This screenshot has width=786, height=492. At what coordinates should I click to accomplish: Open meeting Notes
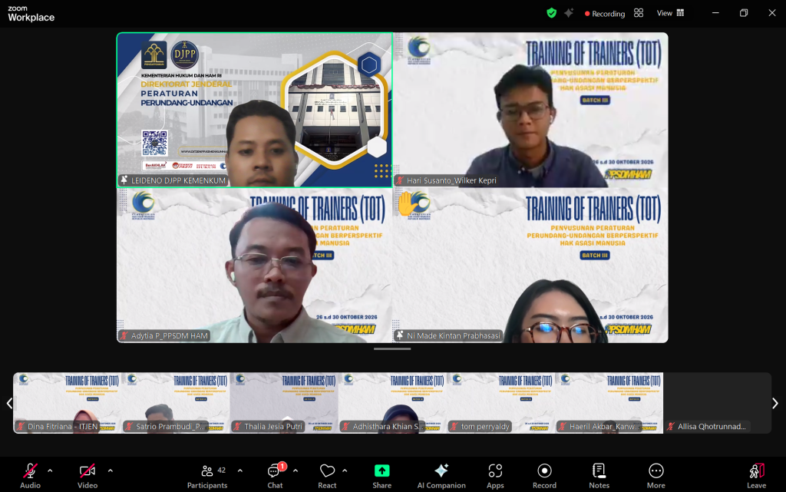[x=599, y=475]
